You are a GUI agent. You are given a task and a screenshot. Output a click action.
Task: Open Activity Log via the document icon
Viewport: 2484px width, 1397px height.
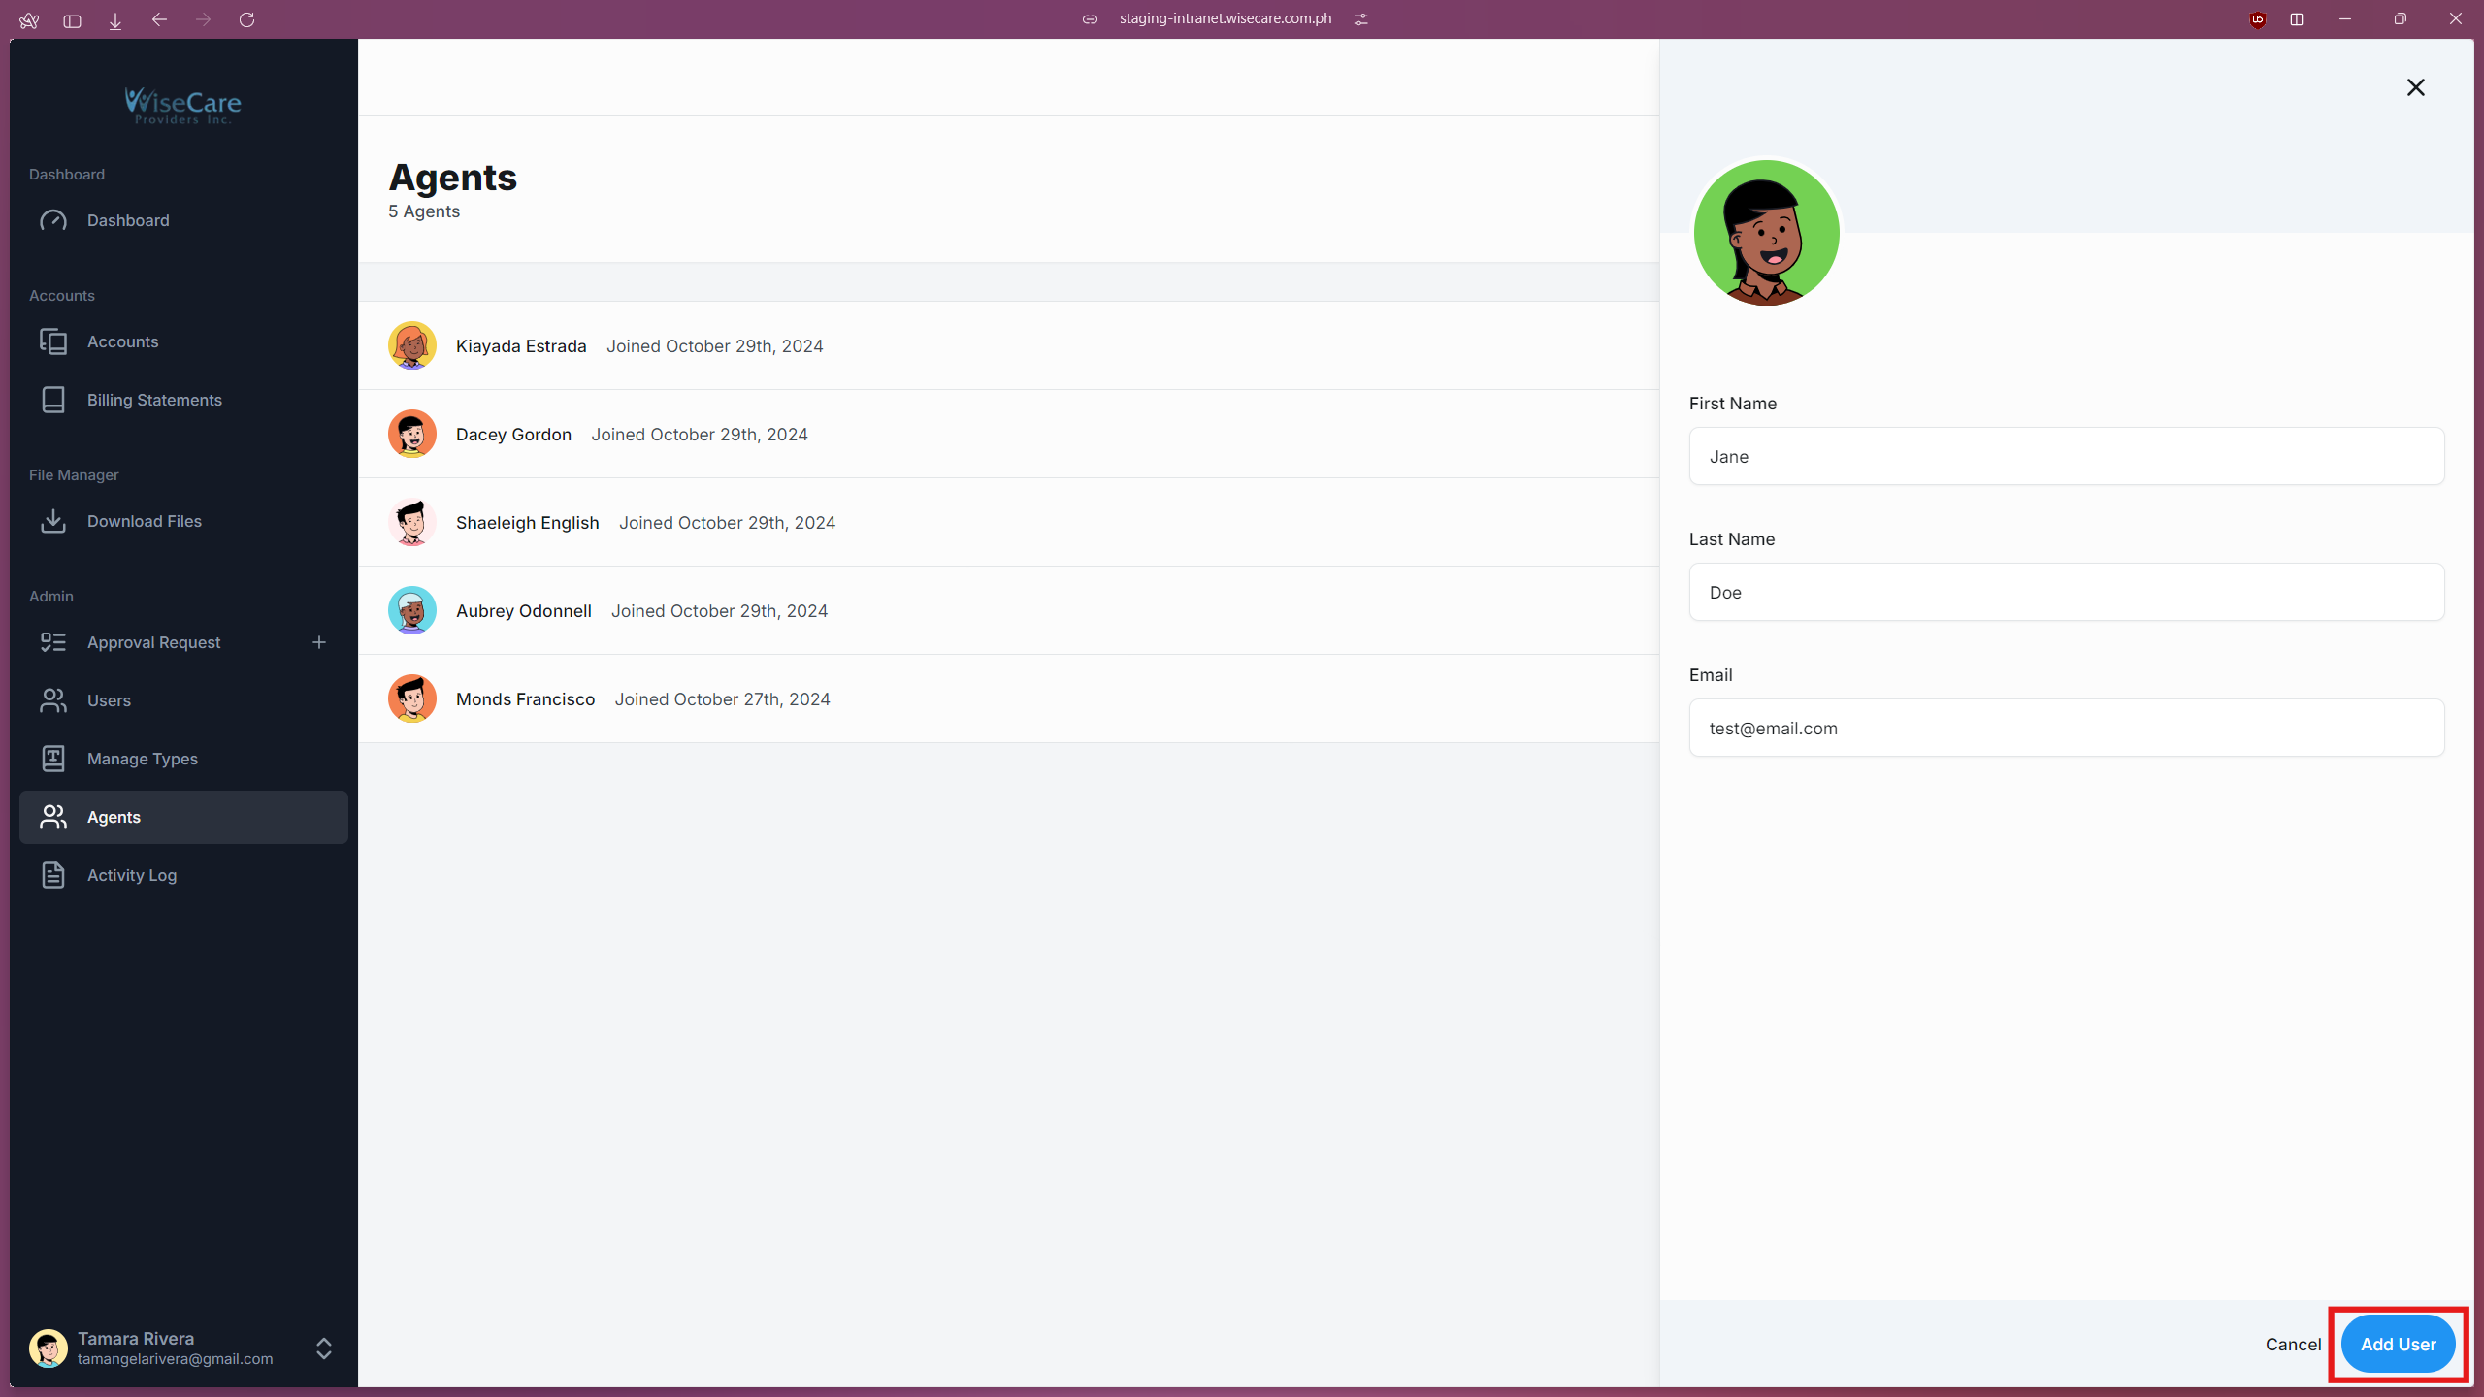tap(54, 875)
